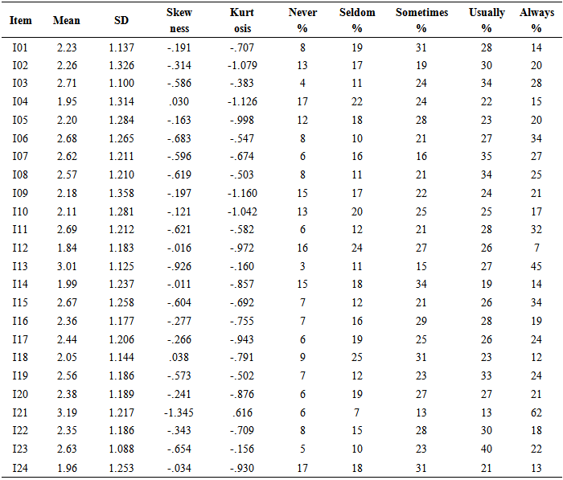The height and width of the screenshot is (480, 563).
Task: Select the SD value 1.358
Action: [121, 194]
